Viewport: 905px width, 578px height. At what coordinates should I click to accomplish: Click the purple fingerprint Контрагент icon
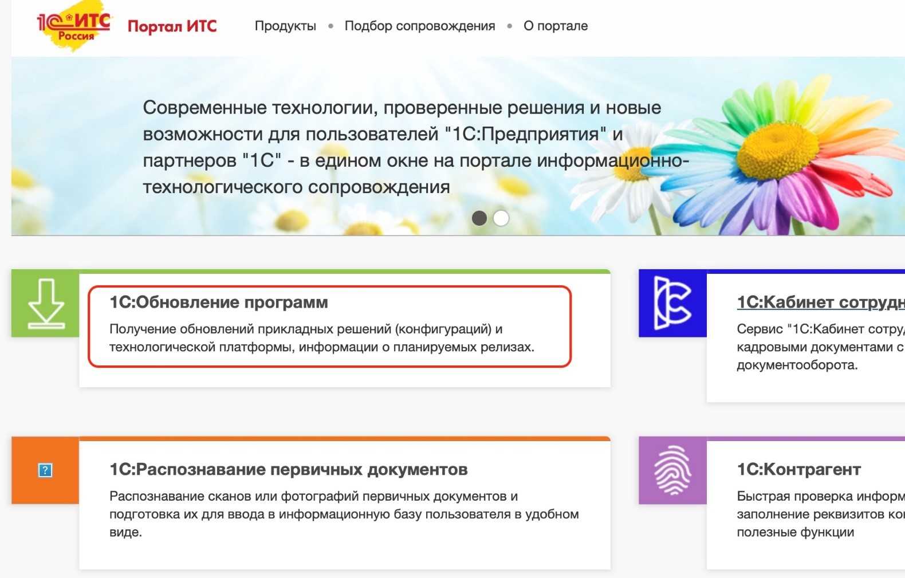pos(672,470)
